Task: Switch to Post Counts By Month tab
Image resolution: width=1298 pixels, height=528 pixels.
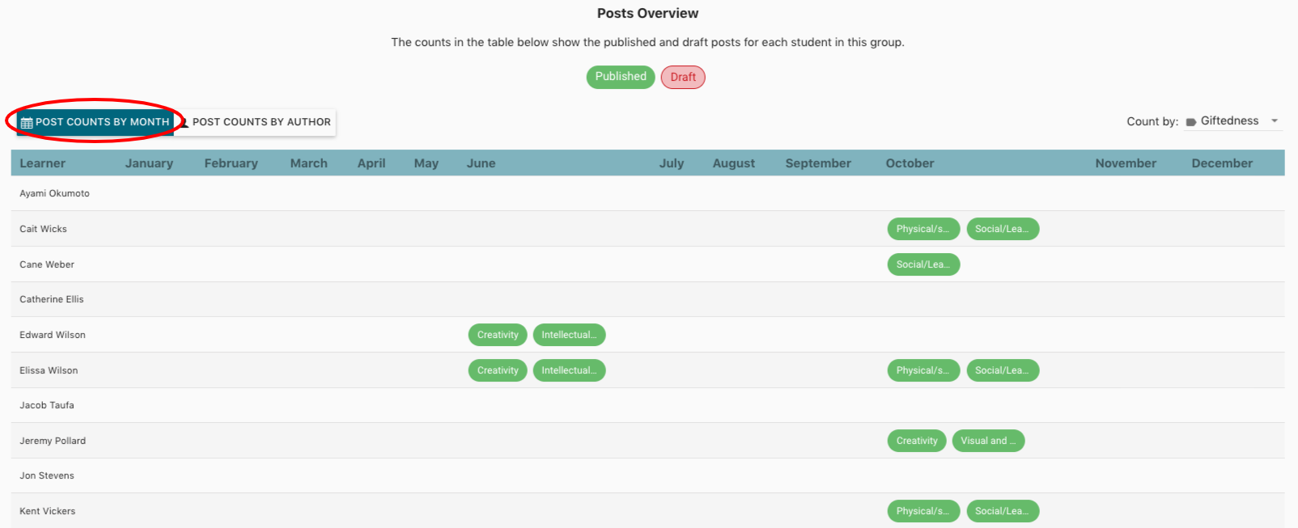Action: pyautogui.click(x=95, y=122)
